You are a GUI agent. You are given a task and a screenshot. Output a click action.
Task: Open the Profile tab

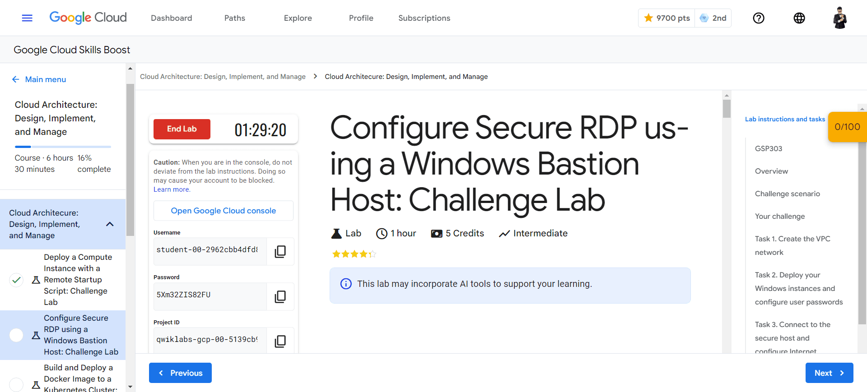tap(361, 18)
